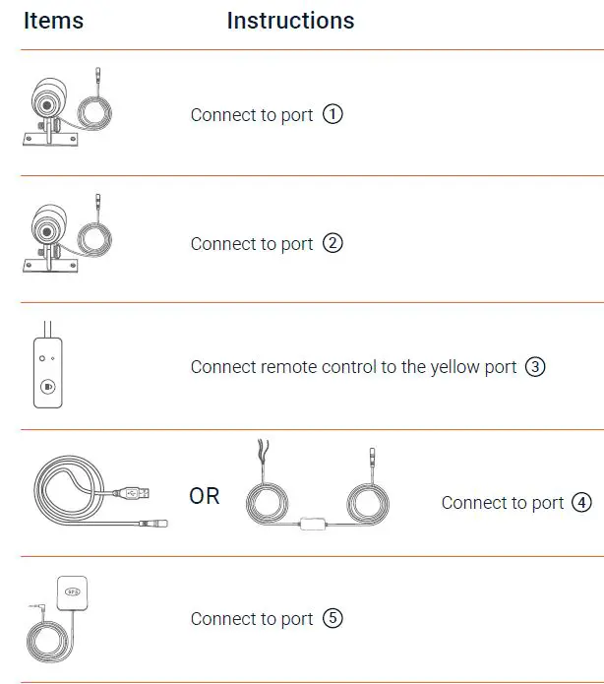Click the circled number 4
Image resolution: width=604 pixels, height=684 pixels.
[581, 502]
